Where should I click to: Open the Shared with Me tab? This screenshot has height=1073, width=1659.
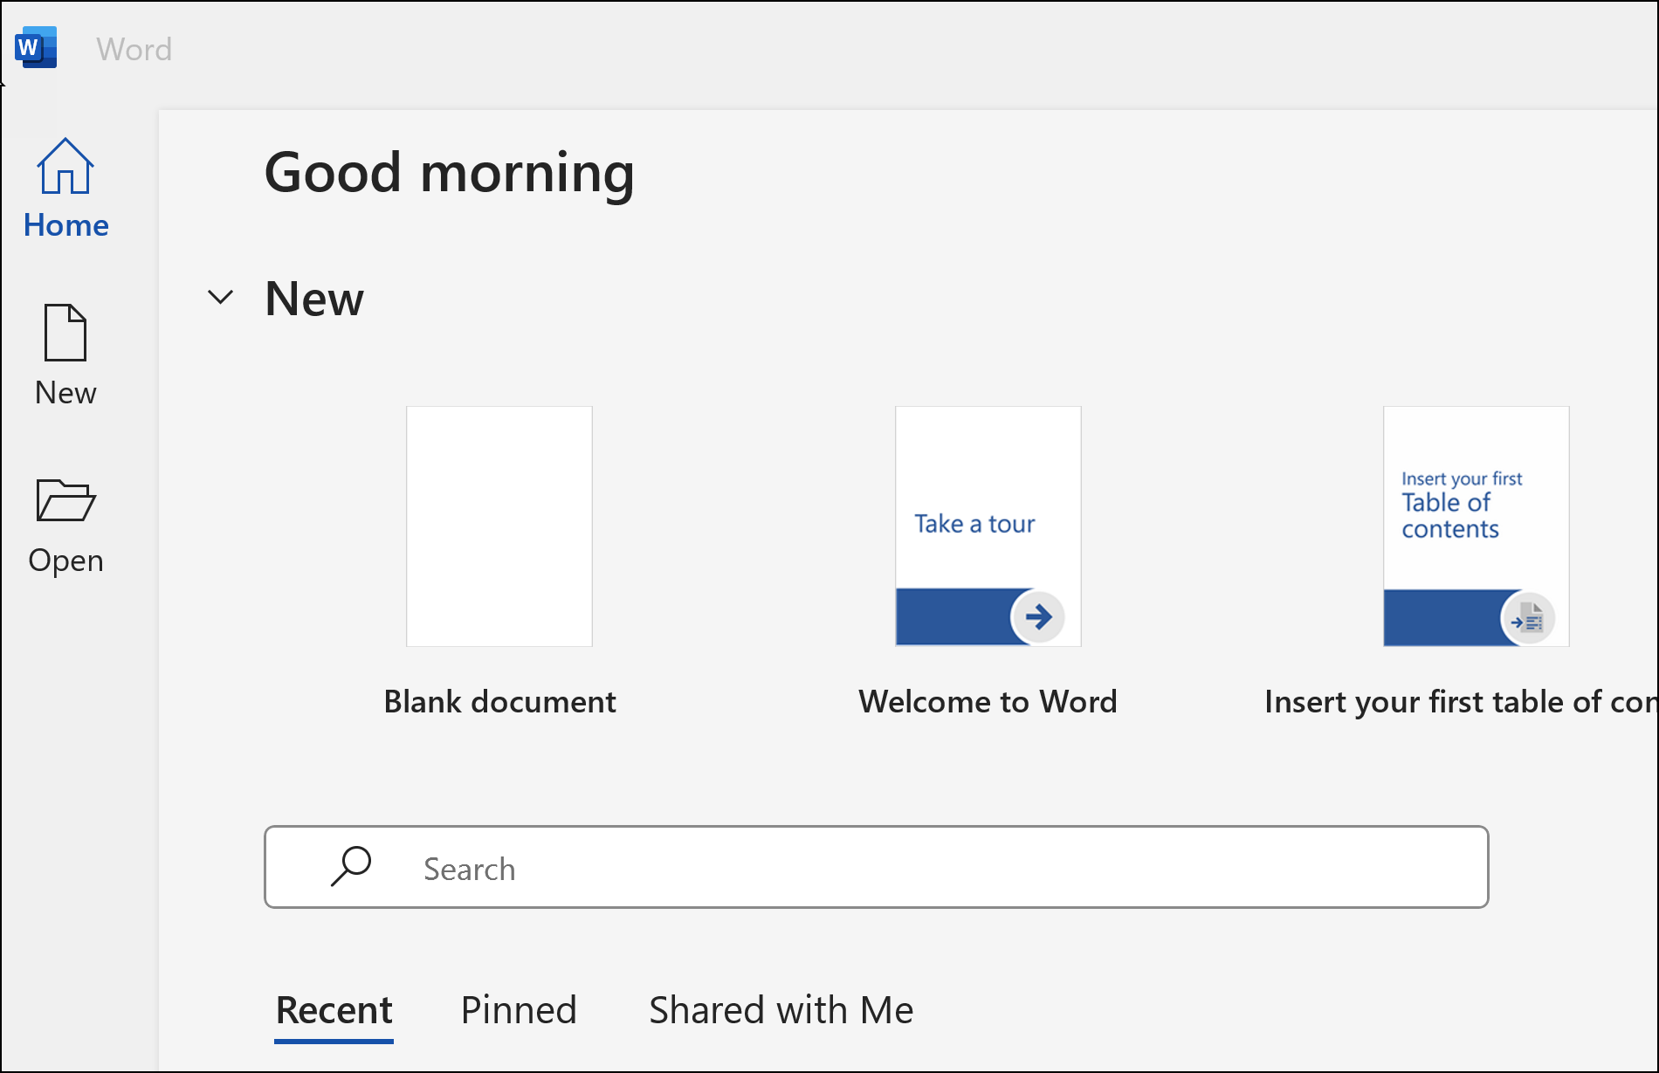pyautogui.click(x=780, y=1009)
